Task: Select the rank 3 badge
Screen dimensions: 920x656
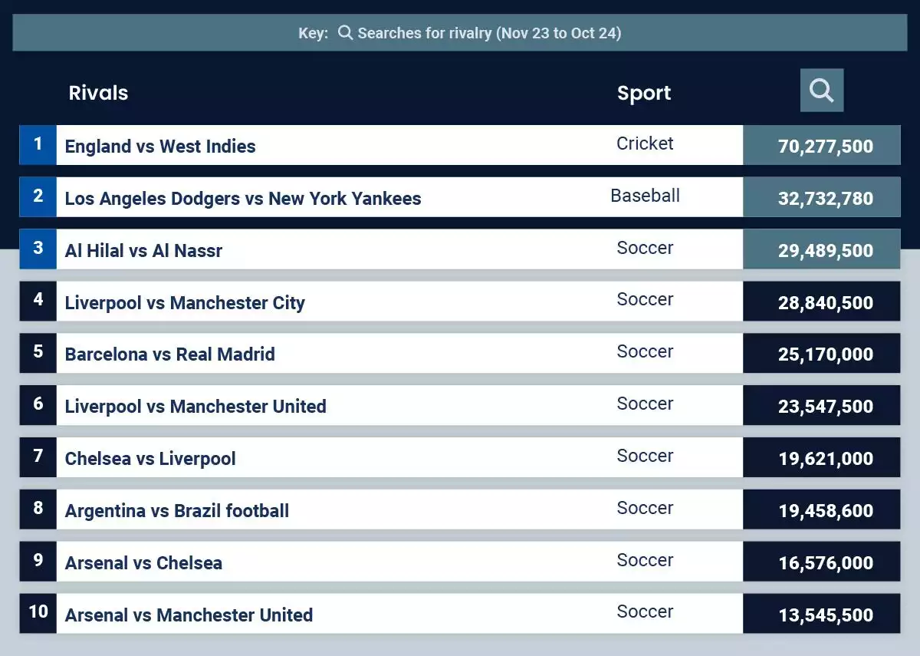Action: (x=38, y=249)
